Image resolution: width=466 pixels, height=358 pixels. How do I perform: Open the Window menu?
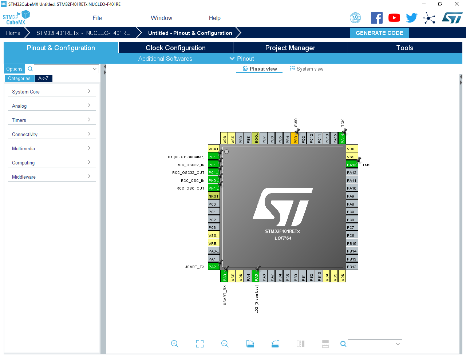point(161,18)
